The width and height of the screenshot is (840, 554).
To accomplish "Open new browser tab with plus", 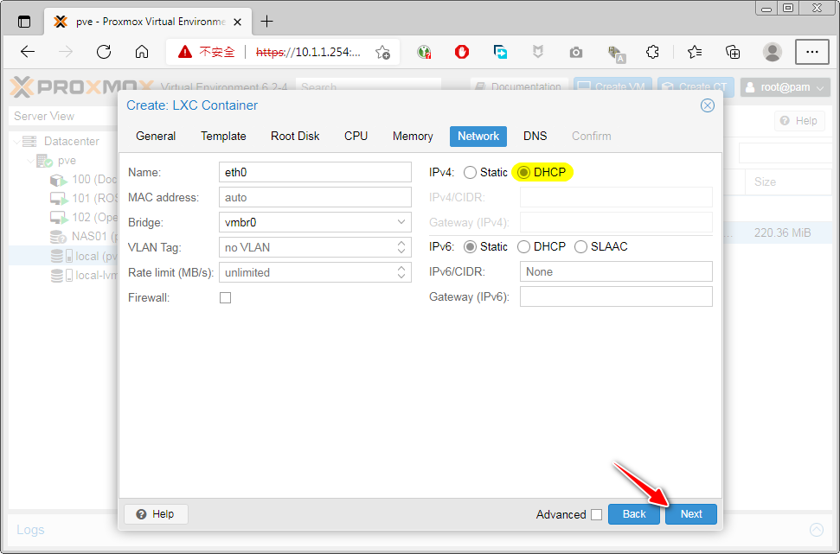I will 266,22.
